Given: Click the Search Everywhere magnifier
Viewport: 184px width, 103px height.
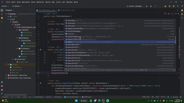Looking at the screenshot, I should tap(178, 6).
